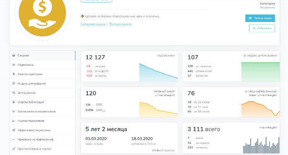Click the 205 уп. каналов row

pyautogui.click(x=199, y=66)
